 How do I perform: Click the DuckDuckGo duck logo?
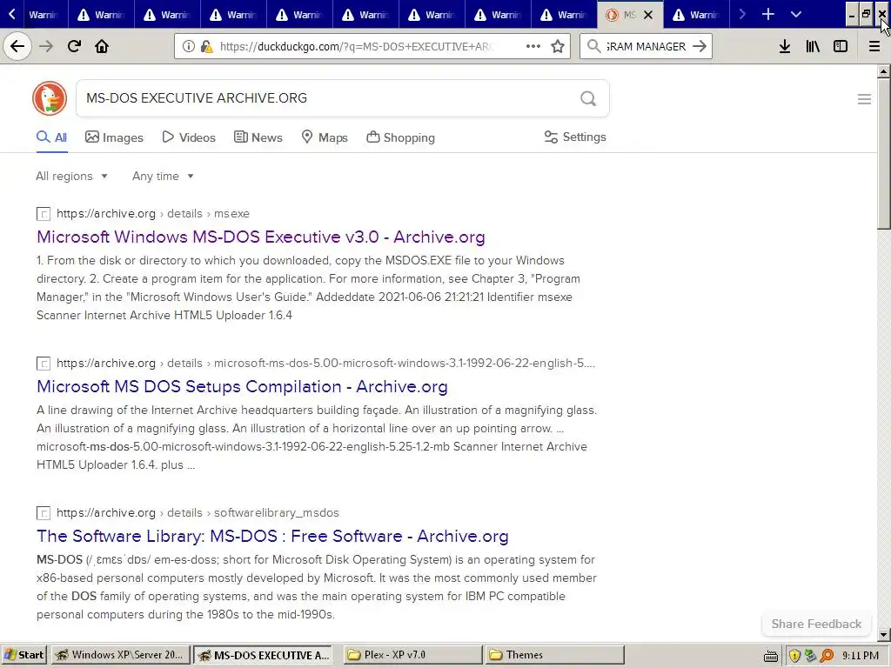coord(50,98)
